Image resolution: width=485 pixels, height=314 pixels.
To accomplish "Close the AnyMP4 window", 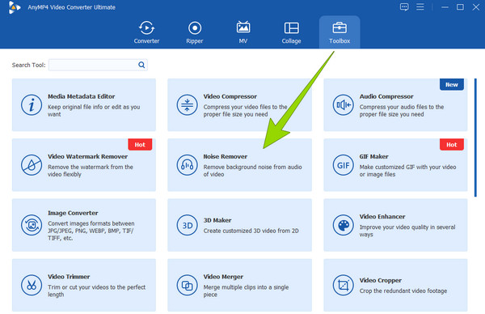I will [476, 6].
